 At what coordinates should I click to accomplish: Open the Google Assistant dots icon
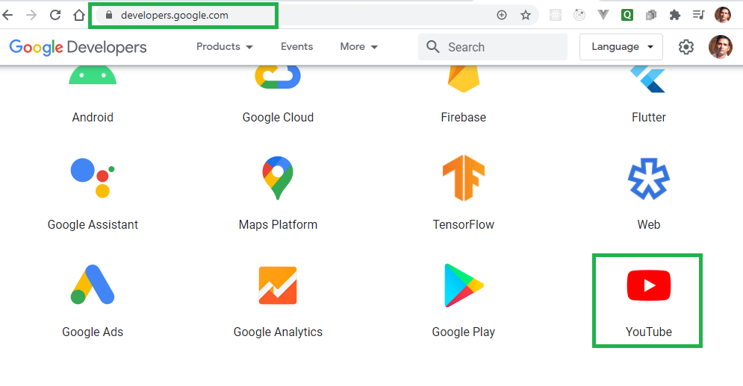(93, 178)
